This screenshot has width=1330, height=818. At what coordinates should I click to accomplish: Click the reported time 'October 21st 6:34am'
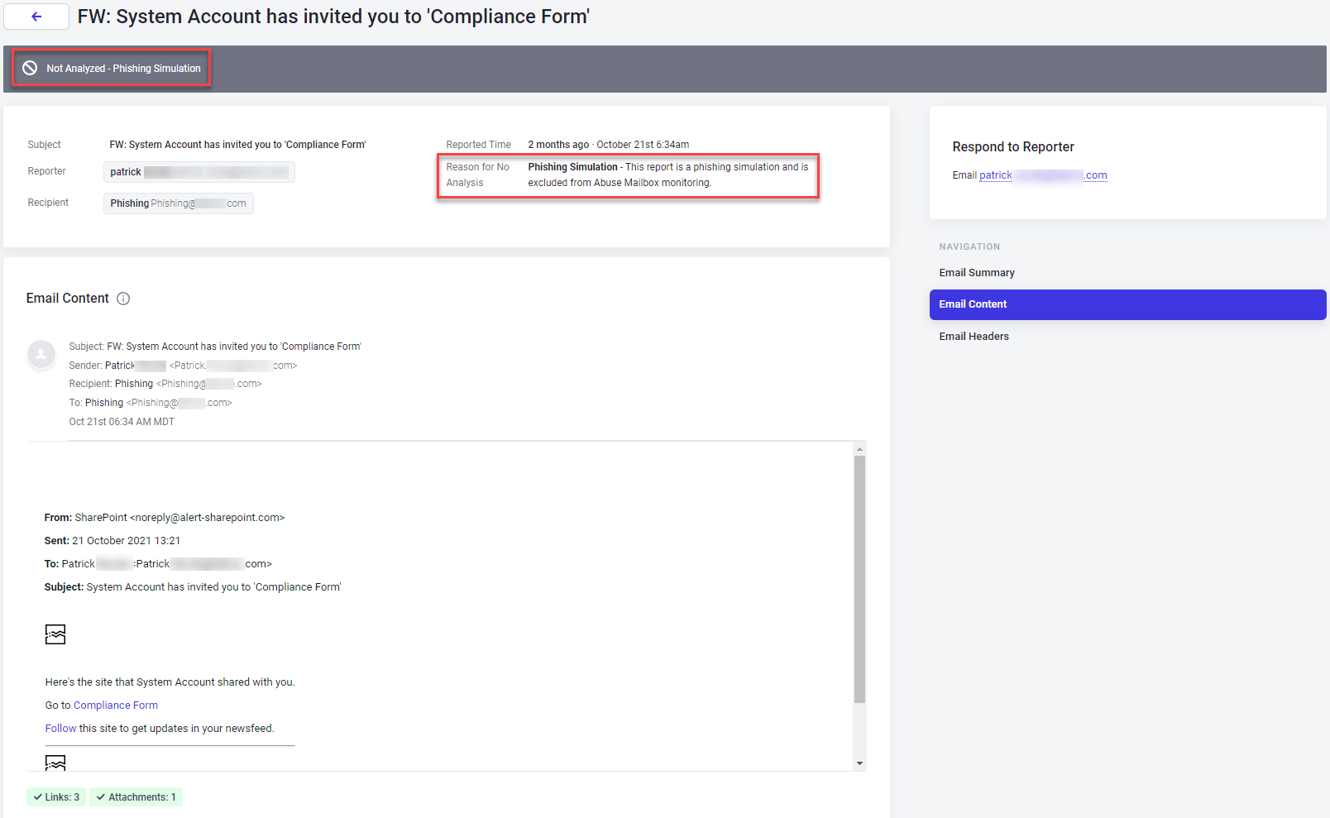(x=643, y=145)
